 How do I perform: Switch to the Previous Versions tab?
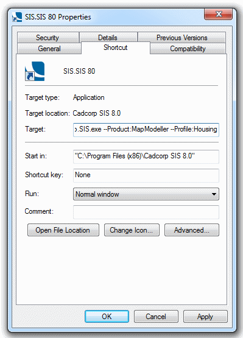click(181, 38)
